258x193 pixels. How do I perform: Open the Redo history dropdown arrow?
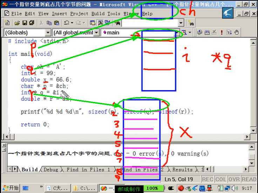84,23
